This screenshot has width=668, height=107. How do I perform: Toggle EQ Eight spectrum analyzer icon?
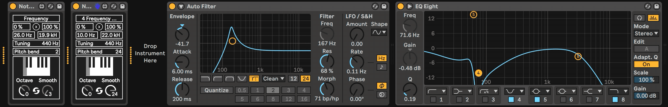click(653, 18)
